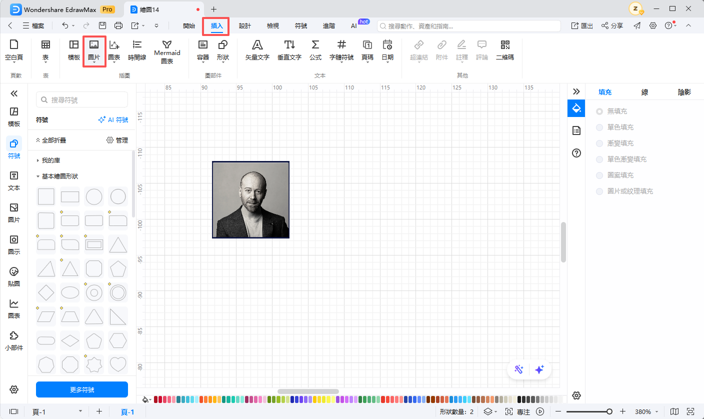Open the 時間線 timeline tool

pos(137,50)
